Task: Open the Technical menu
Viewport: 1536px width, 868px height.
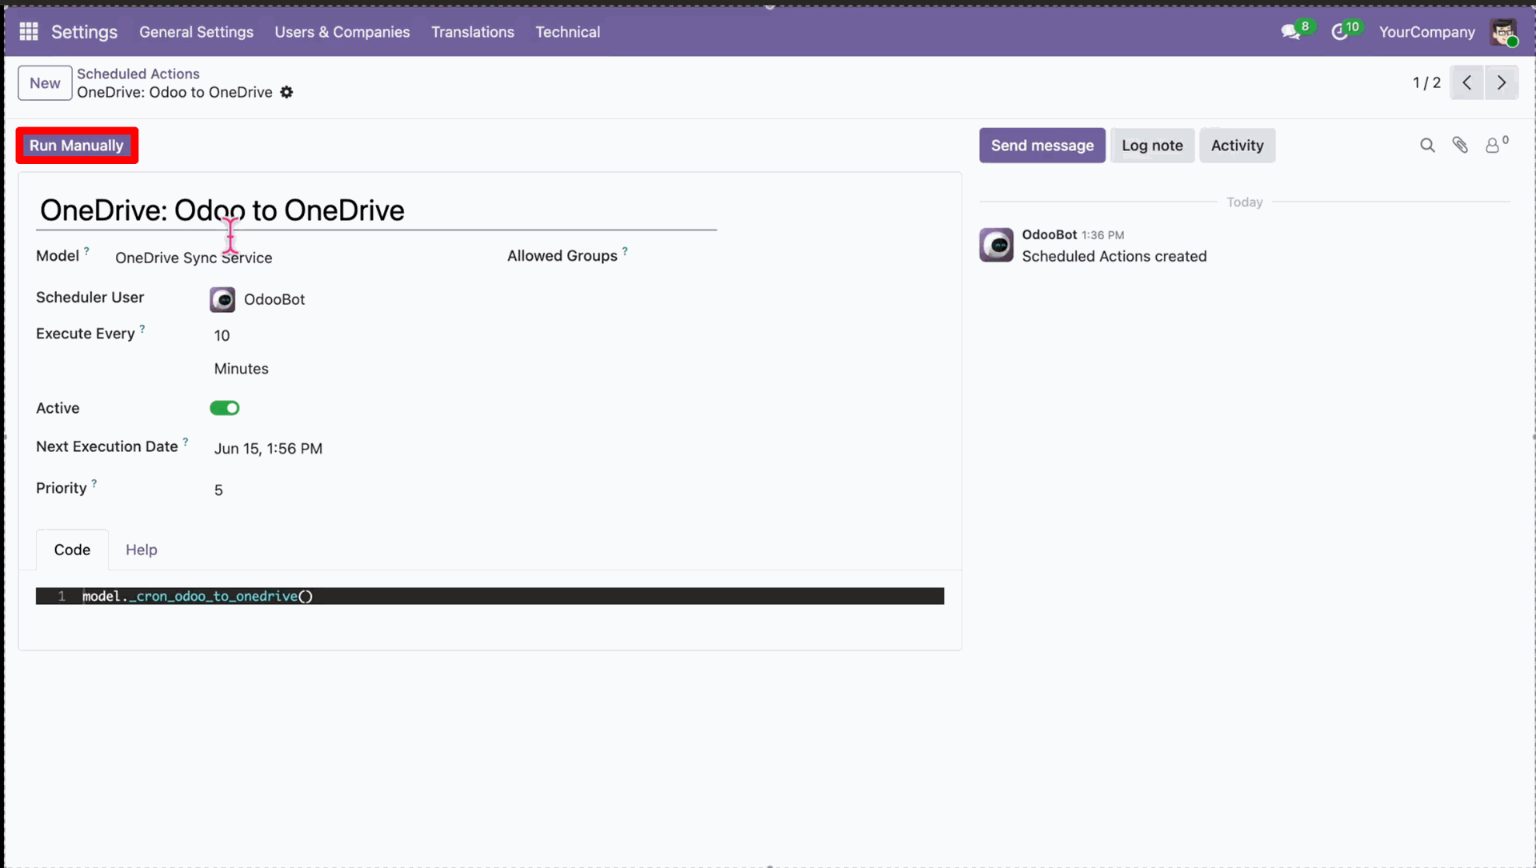Action: (x=568, y=32)
